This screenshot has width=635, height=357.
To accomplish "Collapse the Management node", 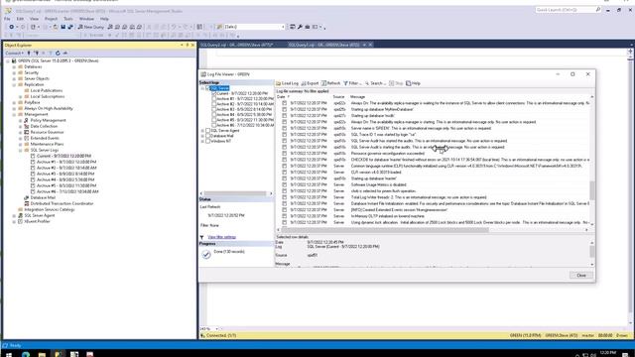I will [x=14, y=115].
